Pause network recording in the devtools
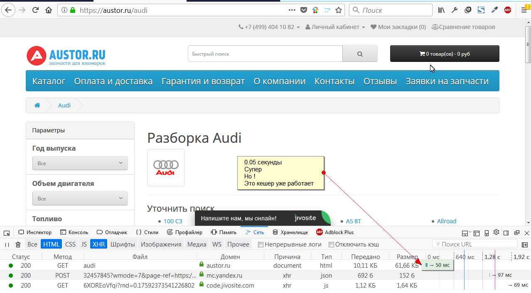This screenshot has width=531, height=293. (x=7, y=244)
